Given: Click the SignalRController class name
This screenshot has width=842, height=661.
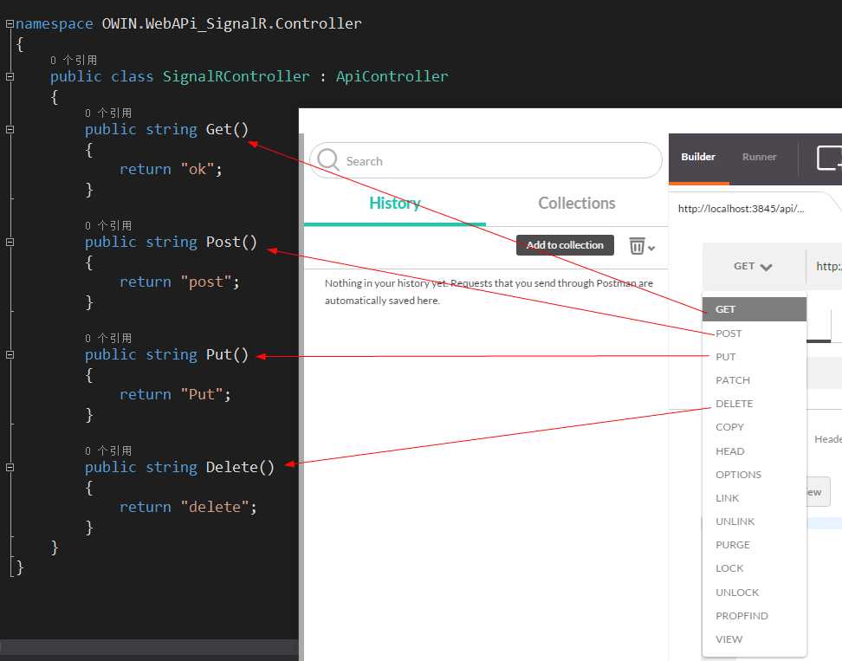Looking at the screenshot, I should tap(236, 77).
